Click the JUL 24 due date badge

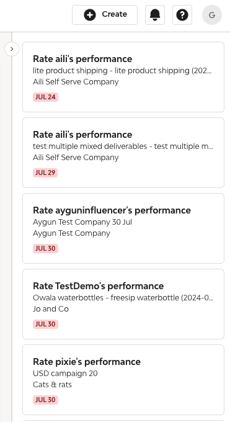45,97
